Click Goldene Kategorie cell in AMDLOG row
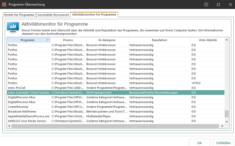Screen dimensions: 235x146 pyautogui.click(x=106, y=121)
